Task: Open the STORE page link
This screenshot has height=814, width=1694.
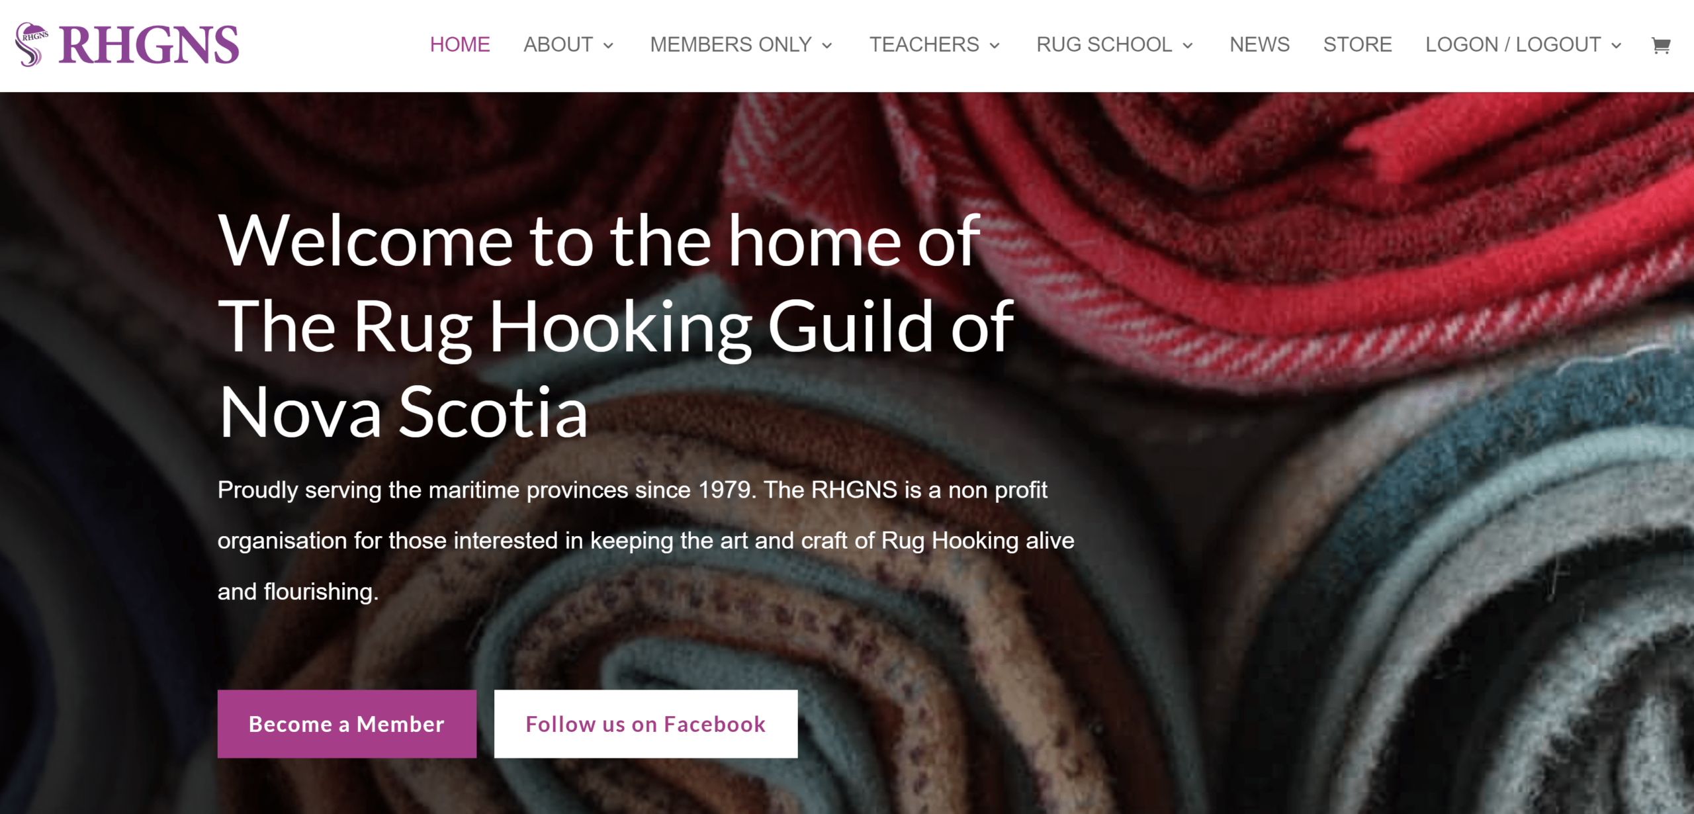Action: point(1358,44)
